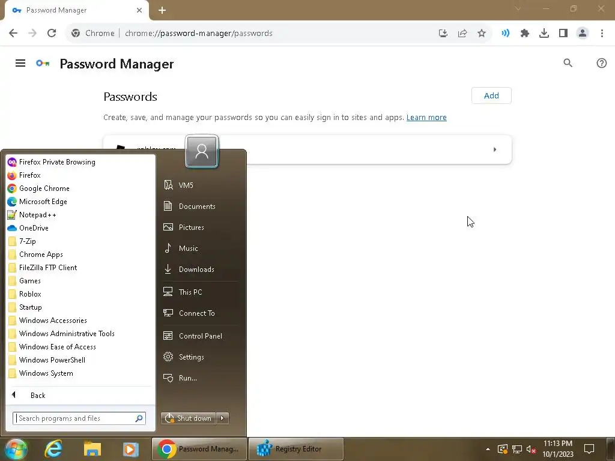Open Internet Explorer from the taskbar
This screenshot has height=461, width=615.
pyautogui.click(x=53, y=449)
